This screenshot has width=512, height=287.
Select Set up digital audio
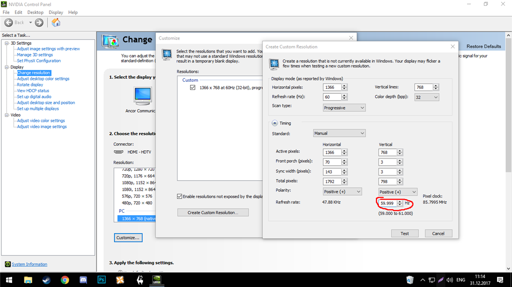34,96
